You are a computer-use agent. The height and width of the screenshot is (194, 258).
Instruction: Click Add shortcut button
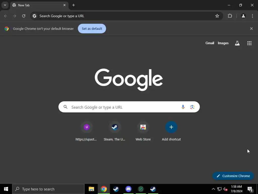[171, 131]
